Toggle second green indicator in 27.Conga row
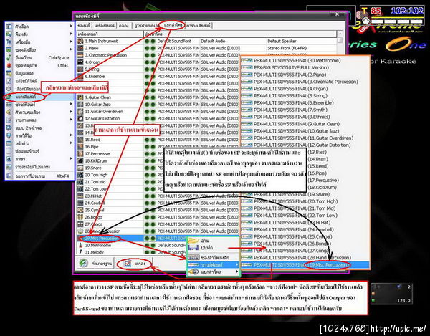Image resolution: width=430 pixels, height=336 pixels. point(153,224)
